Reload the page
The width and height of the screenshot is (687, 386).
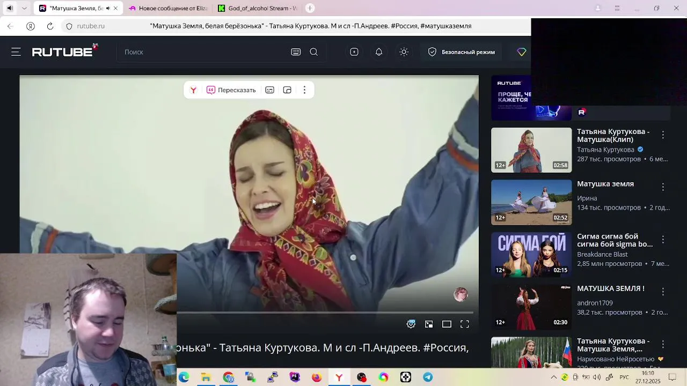(50, 26)
